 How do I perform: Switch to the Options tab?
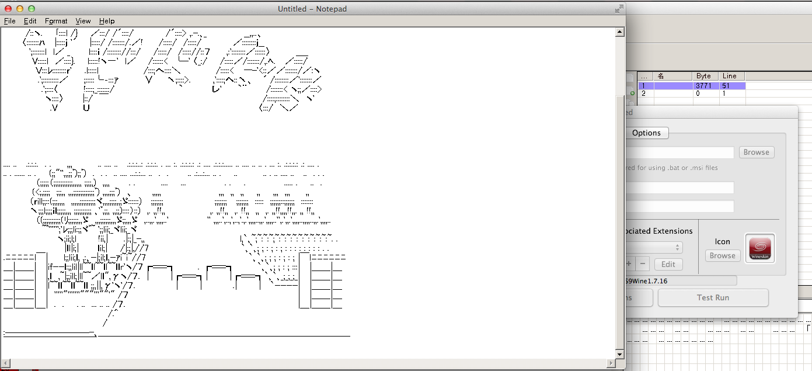point(646,133)
